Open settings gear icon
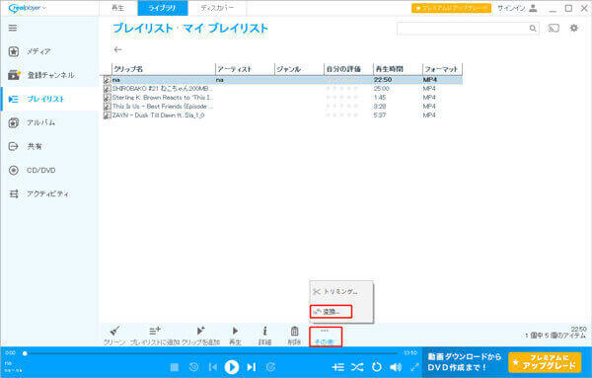This screenshot has height=378, width=592. pos(574,28)
